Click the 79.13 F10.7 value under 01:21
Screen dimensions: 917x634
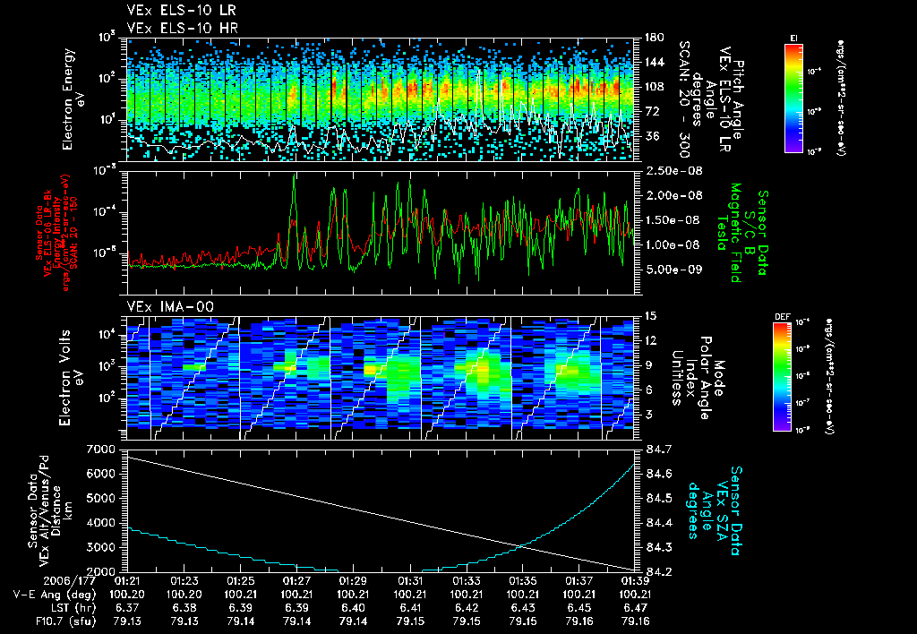pos(127,621)
